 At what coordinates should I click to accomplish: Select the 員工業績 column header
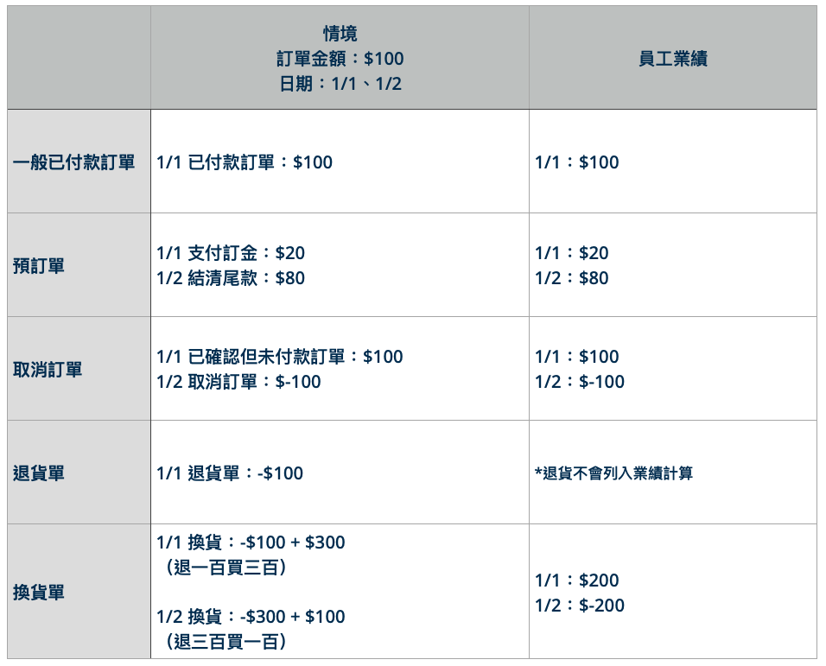(673, 59)
